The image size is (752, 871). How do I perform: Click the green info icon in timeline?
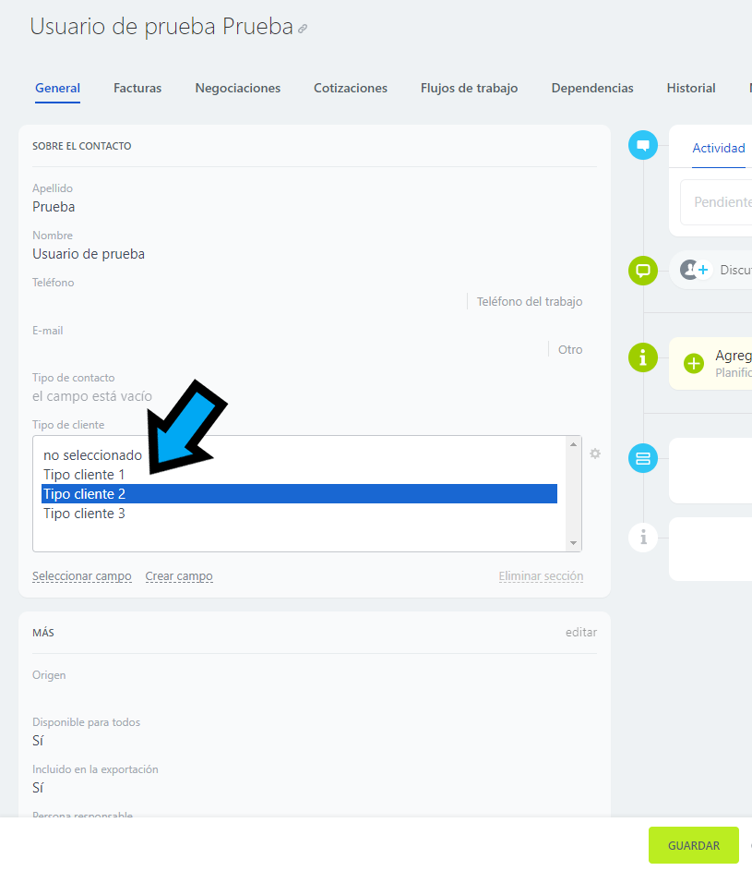[x=643, y=357]
